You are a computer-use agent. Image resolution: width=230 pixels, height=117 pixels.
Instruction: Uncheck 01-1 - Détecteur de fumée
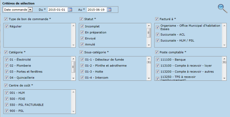pos(82,59)
